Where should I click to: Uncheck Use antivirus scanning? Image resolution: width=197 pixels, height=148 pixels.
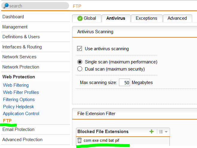pyautogui.click(x=80, y=48)
